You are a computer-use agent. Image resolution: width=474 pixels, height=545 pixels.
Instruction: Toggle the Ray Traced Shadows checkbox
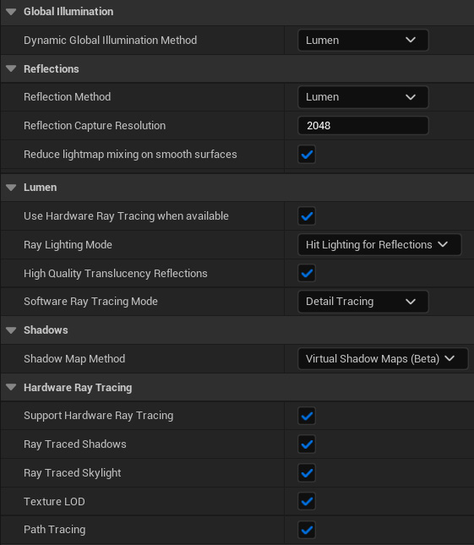click(x=307, y=444)
